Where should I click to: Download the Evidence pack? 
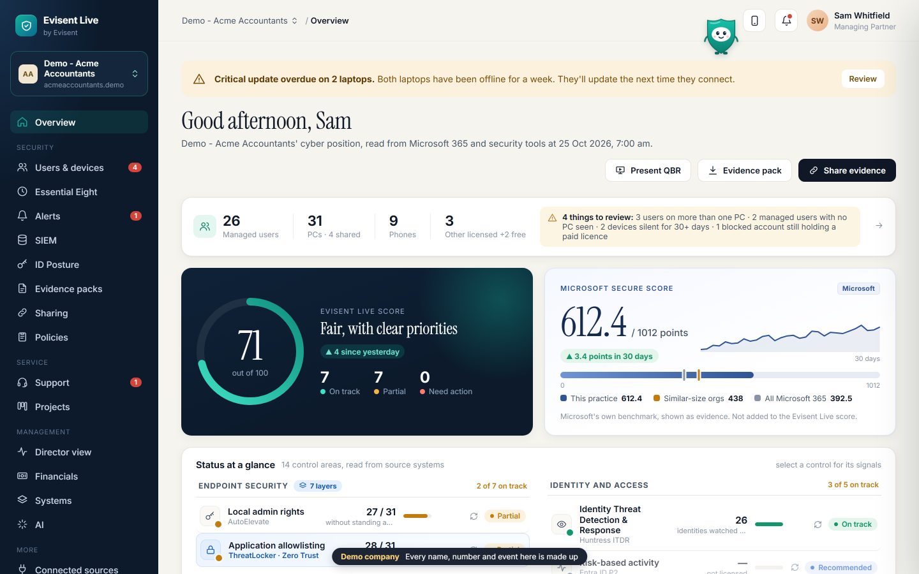[x=745, y=170]
